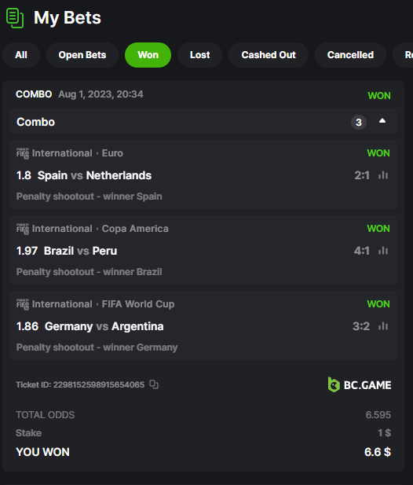
Task: Open statistics icon for Spain vs Netherlands
Action: click(x=383, y=175)
